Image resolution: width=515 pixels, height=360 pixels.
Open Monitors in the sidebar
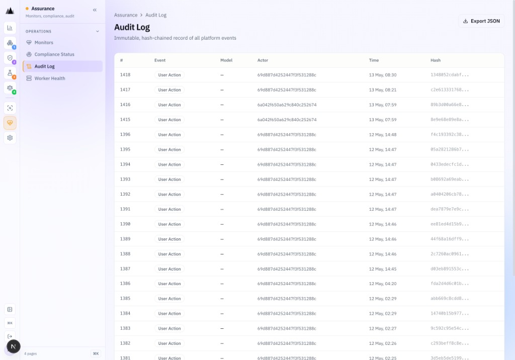click(62, 42)
